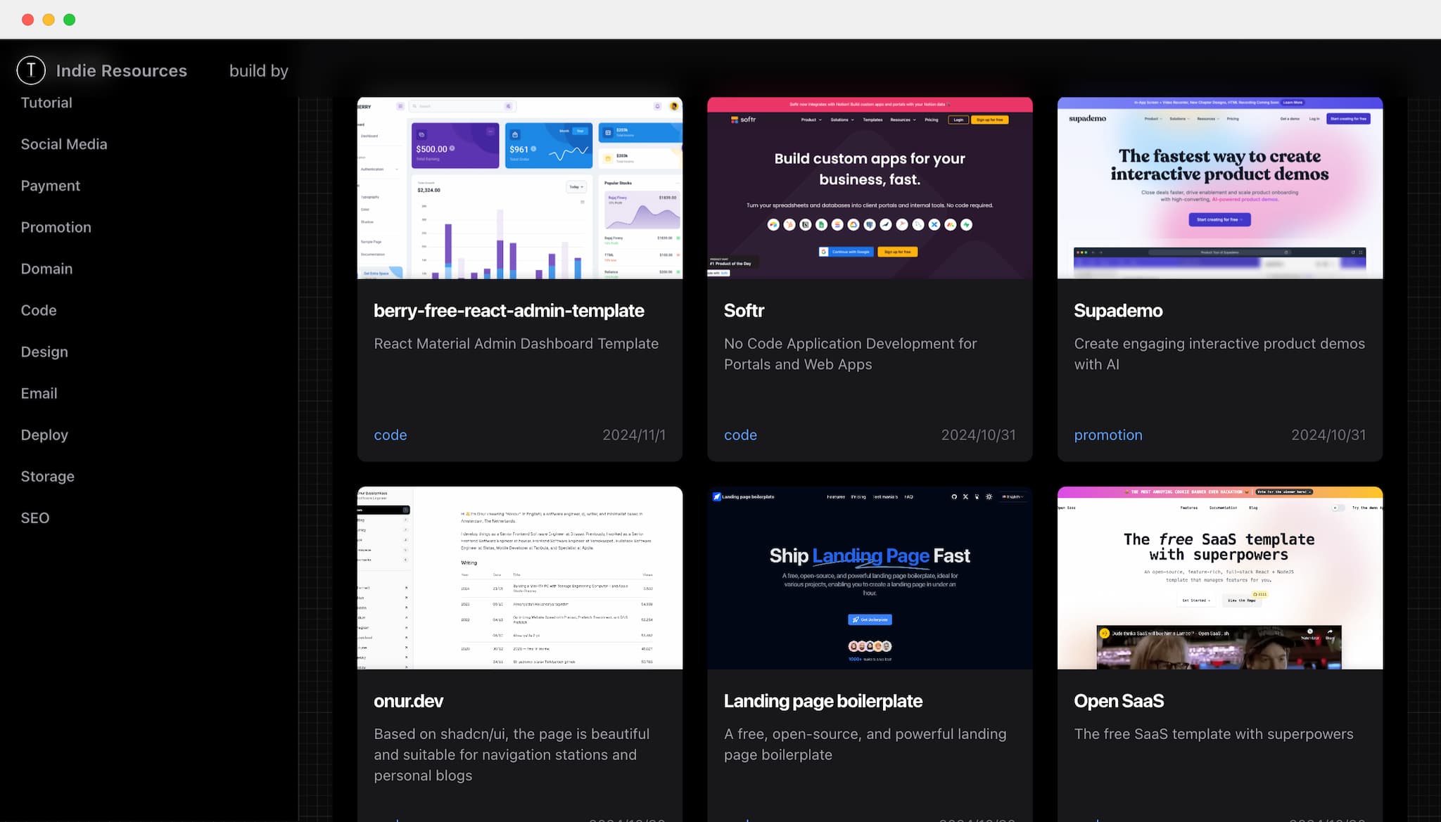
Task: Open the Softr website thumbnail
Action: 870,188
